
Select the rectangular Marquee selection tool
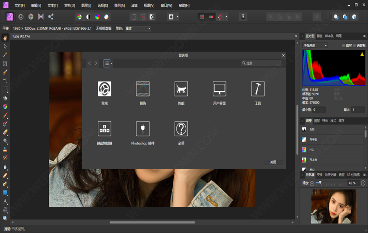click(5, 89)
